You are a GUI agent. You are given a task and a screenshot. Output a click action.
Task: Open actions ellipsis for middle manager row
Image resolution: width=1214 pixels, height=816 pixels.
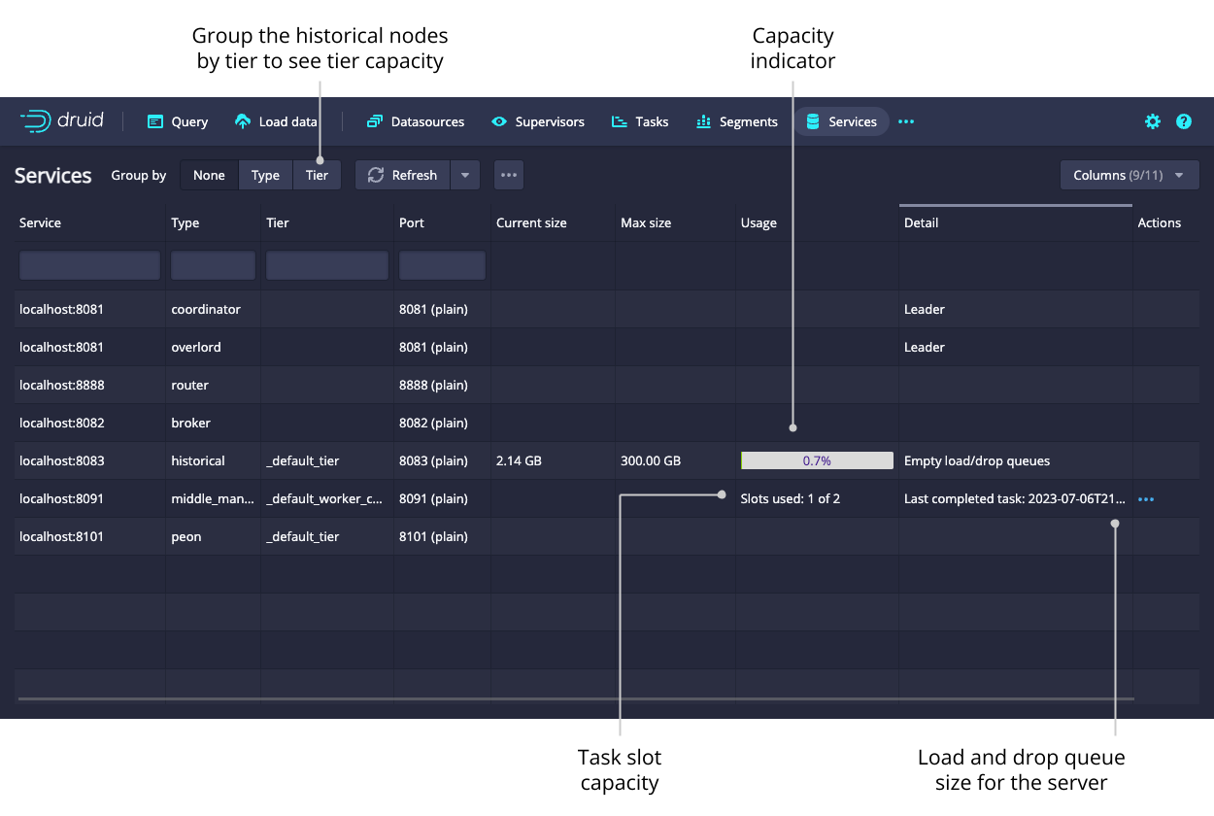(1146, 499)
